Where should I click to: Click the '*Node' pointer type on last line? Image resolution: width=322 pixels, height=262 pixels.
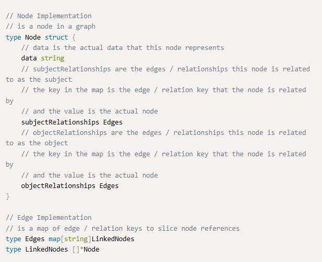(x=89, y=249)
